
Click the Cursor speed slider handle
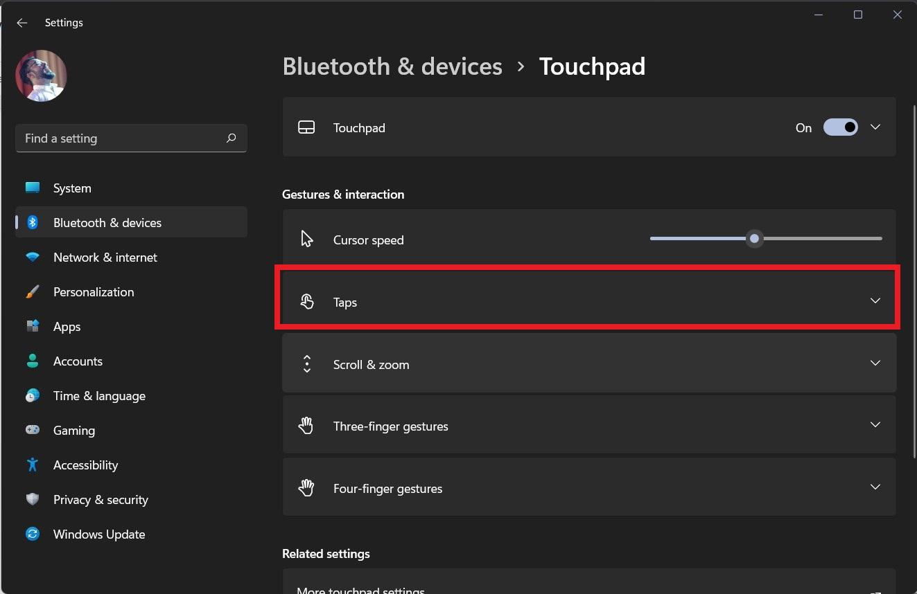(x=754, y=239)
